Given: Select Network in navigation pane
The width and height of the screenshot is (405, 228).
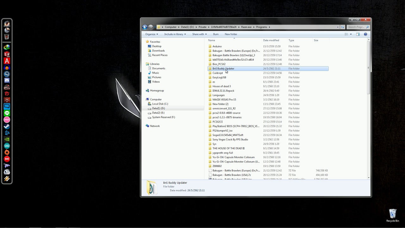Looking at the screenshot, I should point(155,126).
